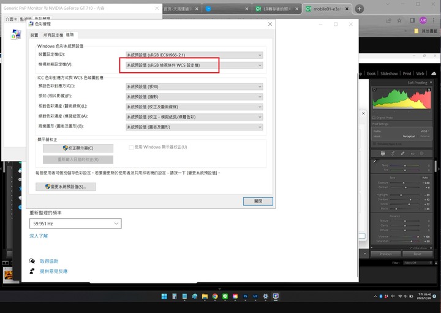Image resolution: width=441 pixels, height=313 pixels.
Task: Open the Slideshow module in Lightroom
Action: (389, 74)
